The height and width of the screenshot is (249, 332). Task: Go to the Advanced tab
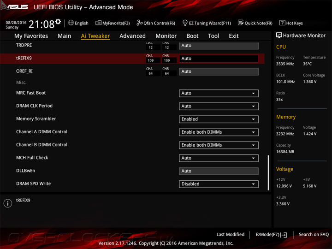tap(132, 36)
